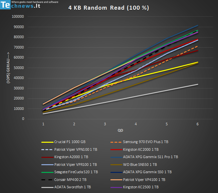The height and width of the screenshot is (193, 218).
Task: Click the gray Swordfish line endpoint at QD 6
Action: [198, 84]
